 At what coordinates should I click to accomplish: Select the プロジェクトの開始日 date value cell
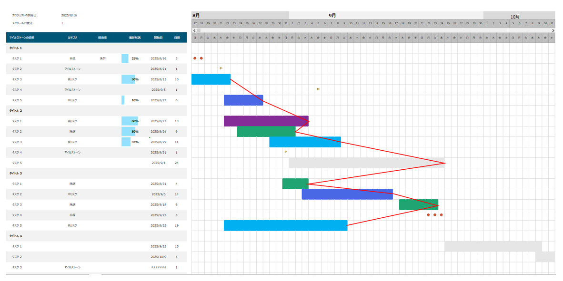[69, 15]
